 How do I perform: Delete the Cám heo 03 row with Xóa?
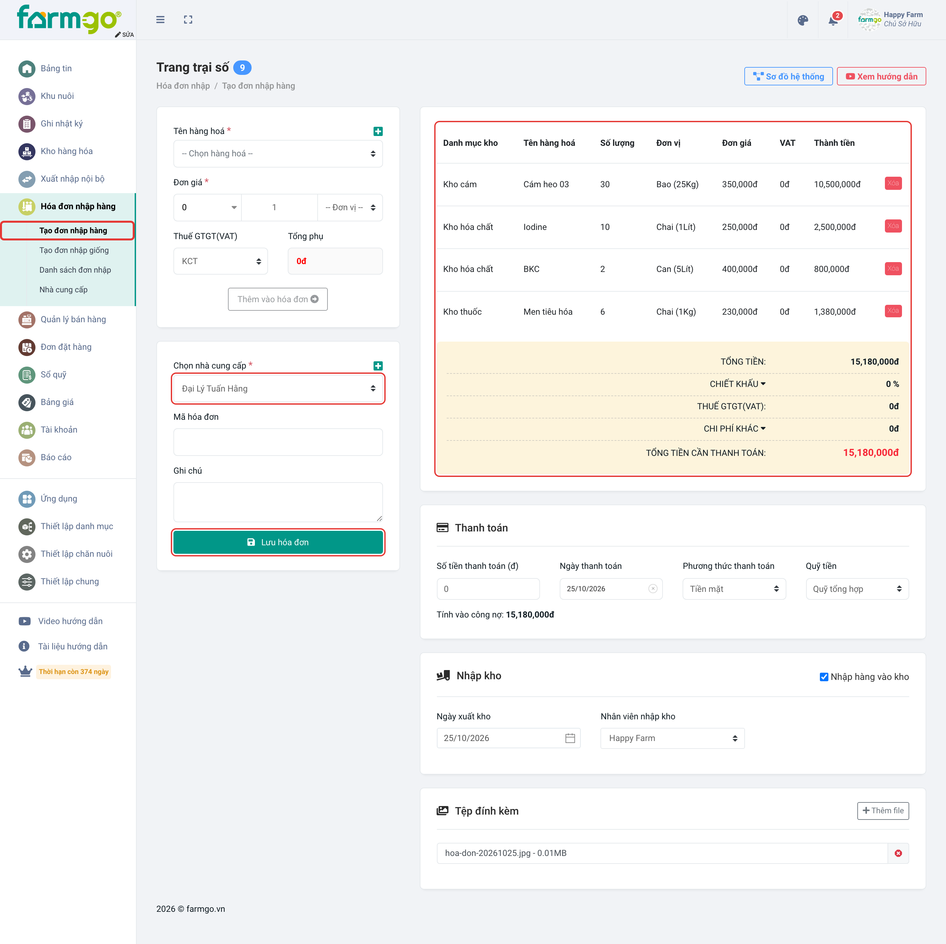click(893, 183)
